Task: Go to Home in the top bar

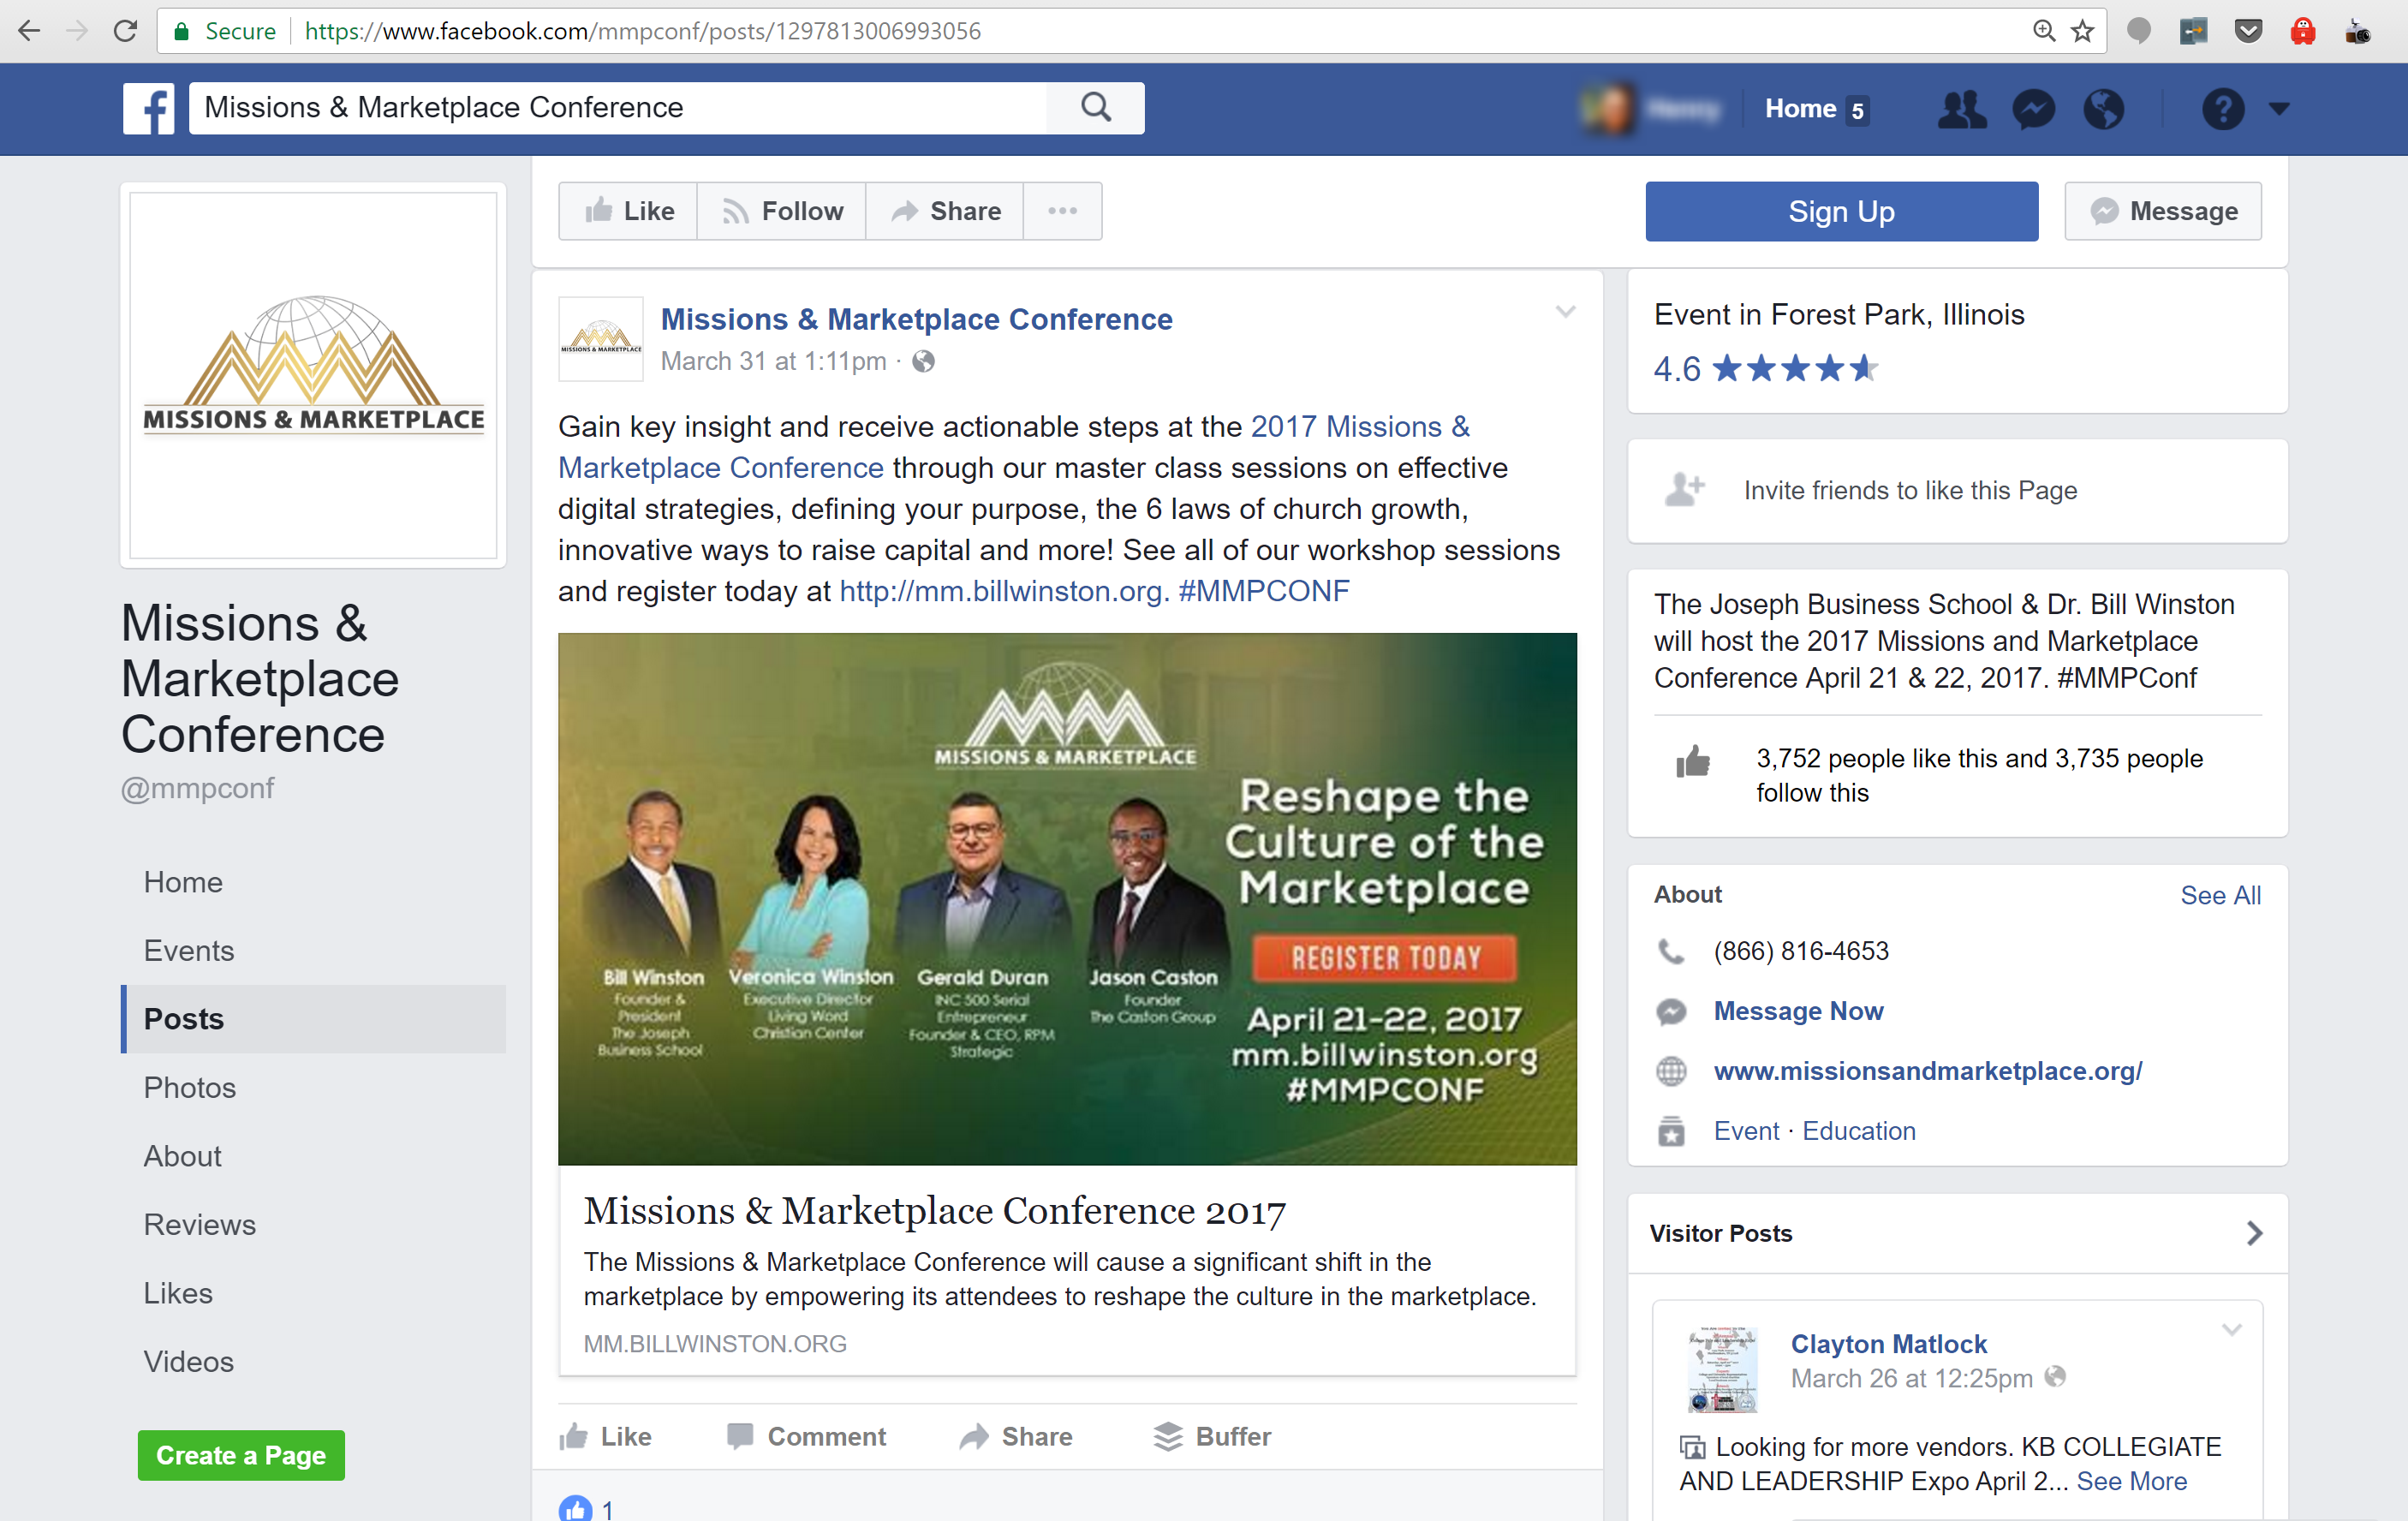Action: [1800, 108]
